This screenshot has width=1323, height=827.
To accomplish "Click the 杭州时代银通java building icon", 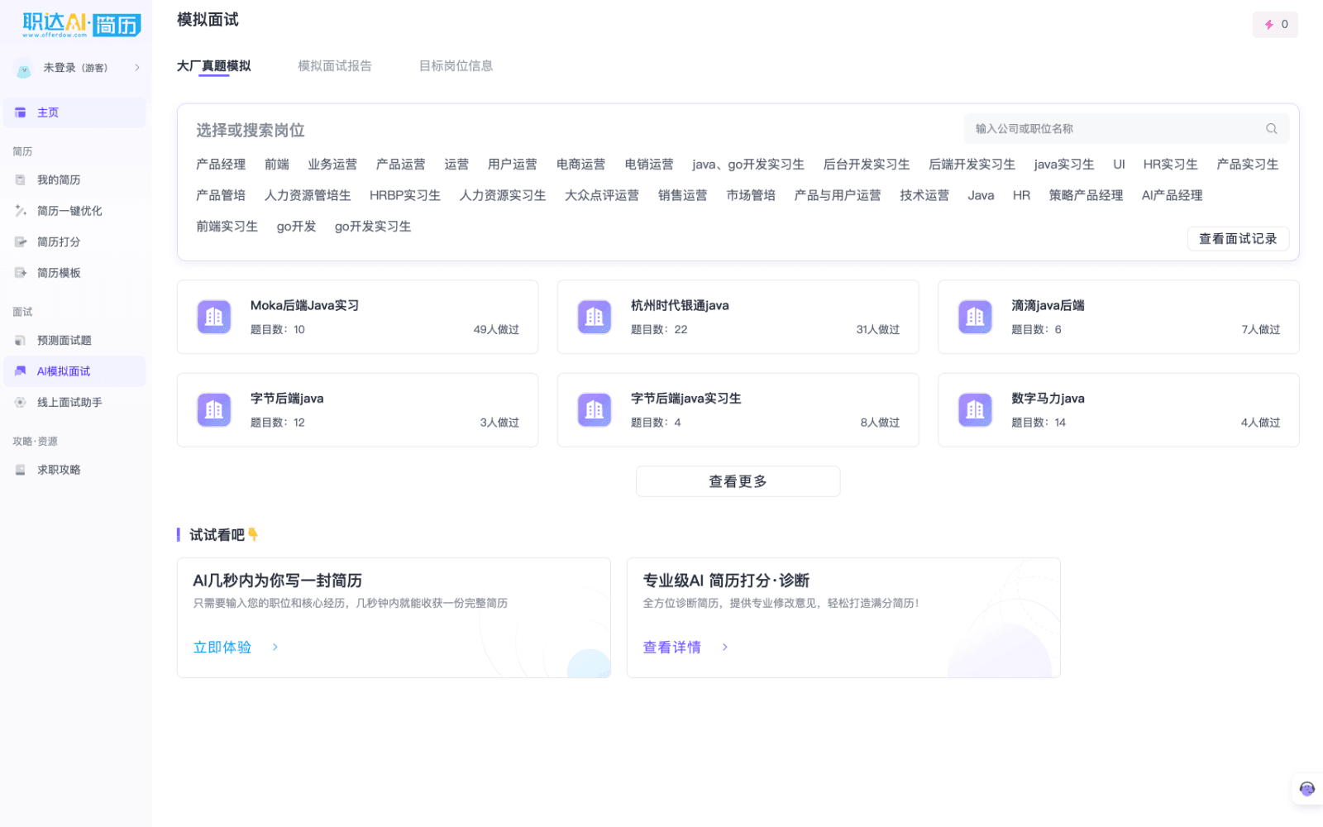I will (595, 317).
